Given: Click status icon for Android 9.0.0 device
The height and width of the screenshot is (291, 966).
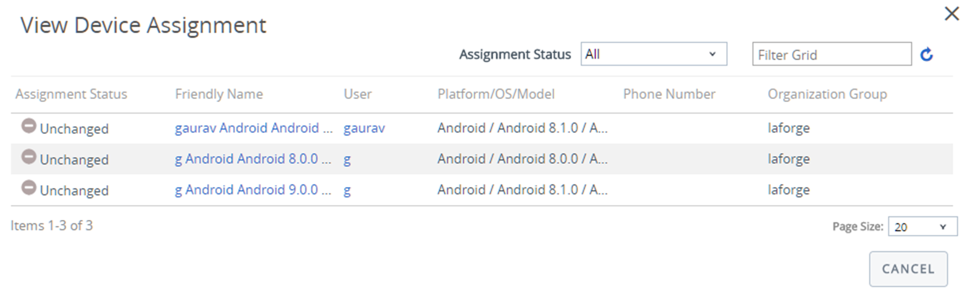Looking at the screenshot, I should [28, 188].
